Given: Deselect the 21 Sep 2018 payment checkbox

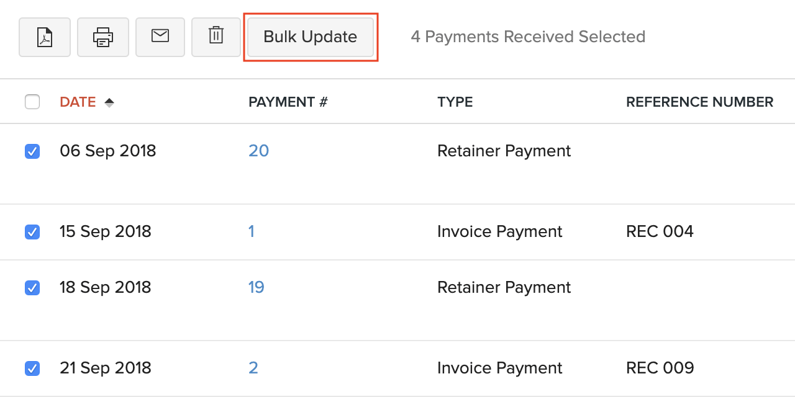Looking at the screenshot, I should click(x=32, y=368).
